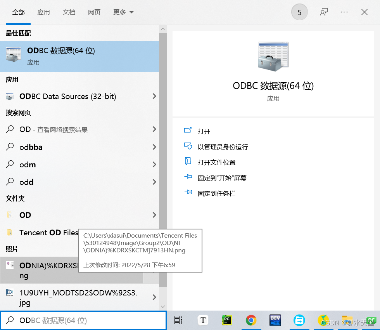Image resolution: width=380 pixels, height=330 pixels.
Task: Switch to the 网页 filter tab
Action: tap(94, 12)
